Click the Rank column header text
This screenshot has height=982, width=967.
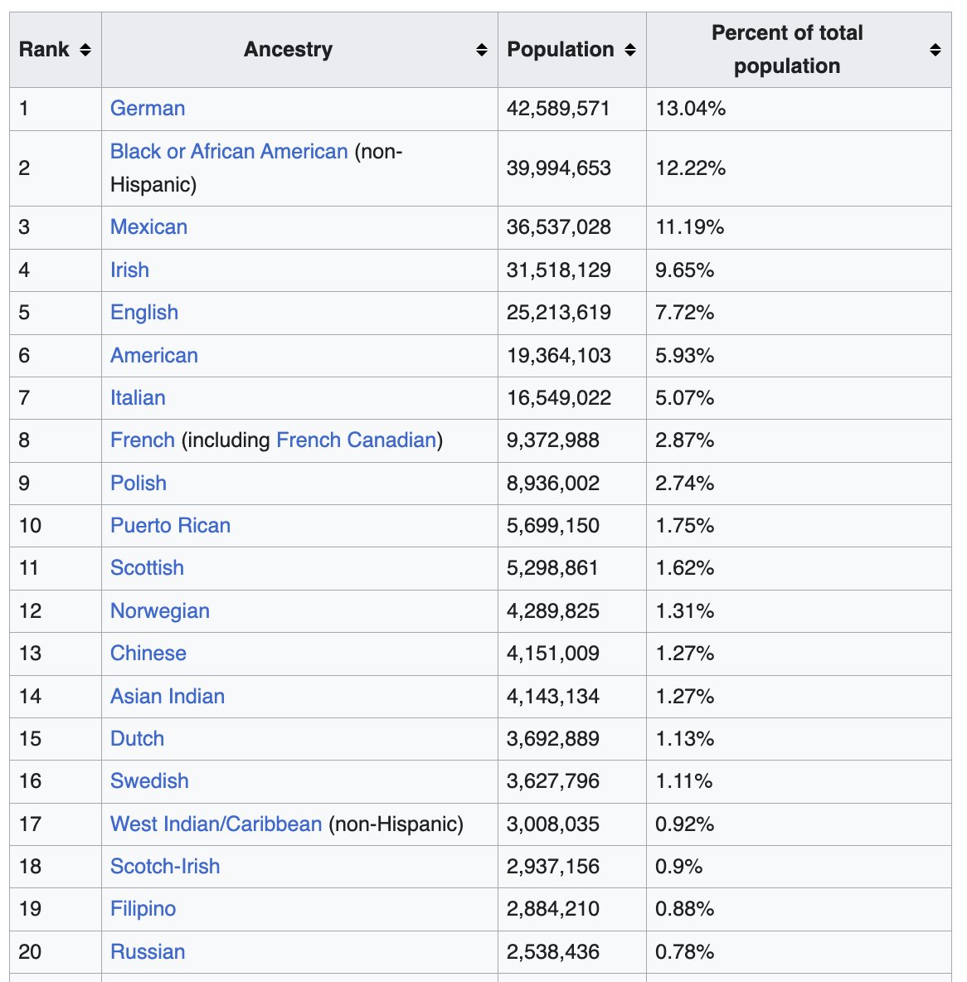45,50
